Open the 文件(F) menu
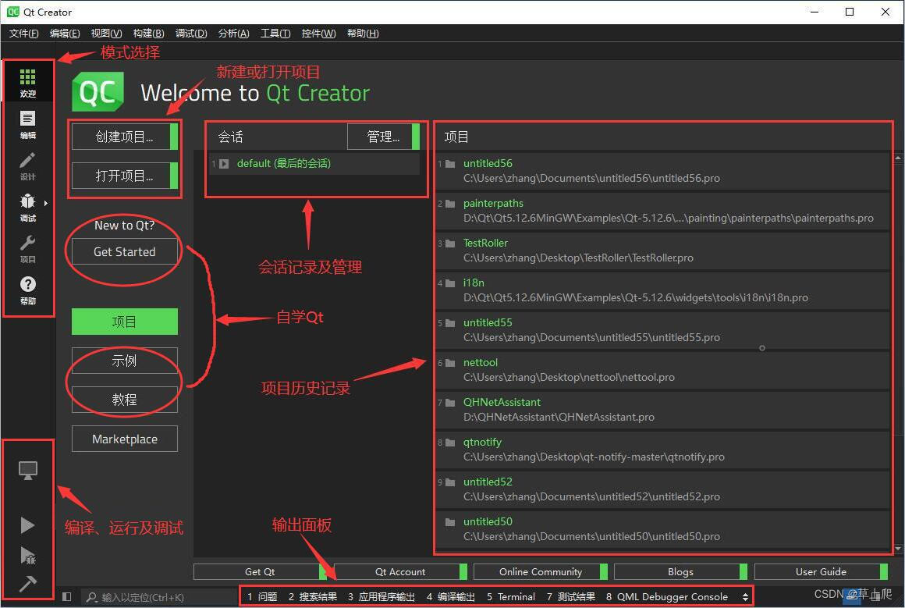The height and width of the screenshot is (608, 905). (x=23, y=34)
